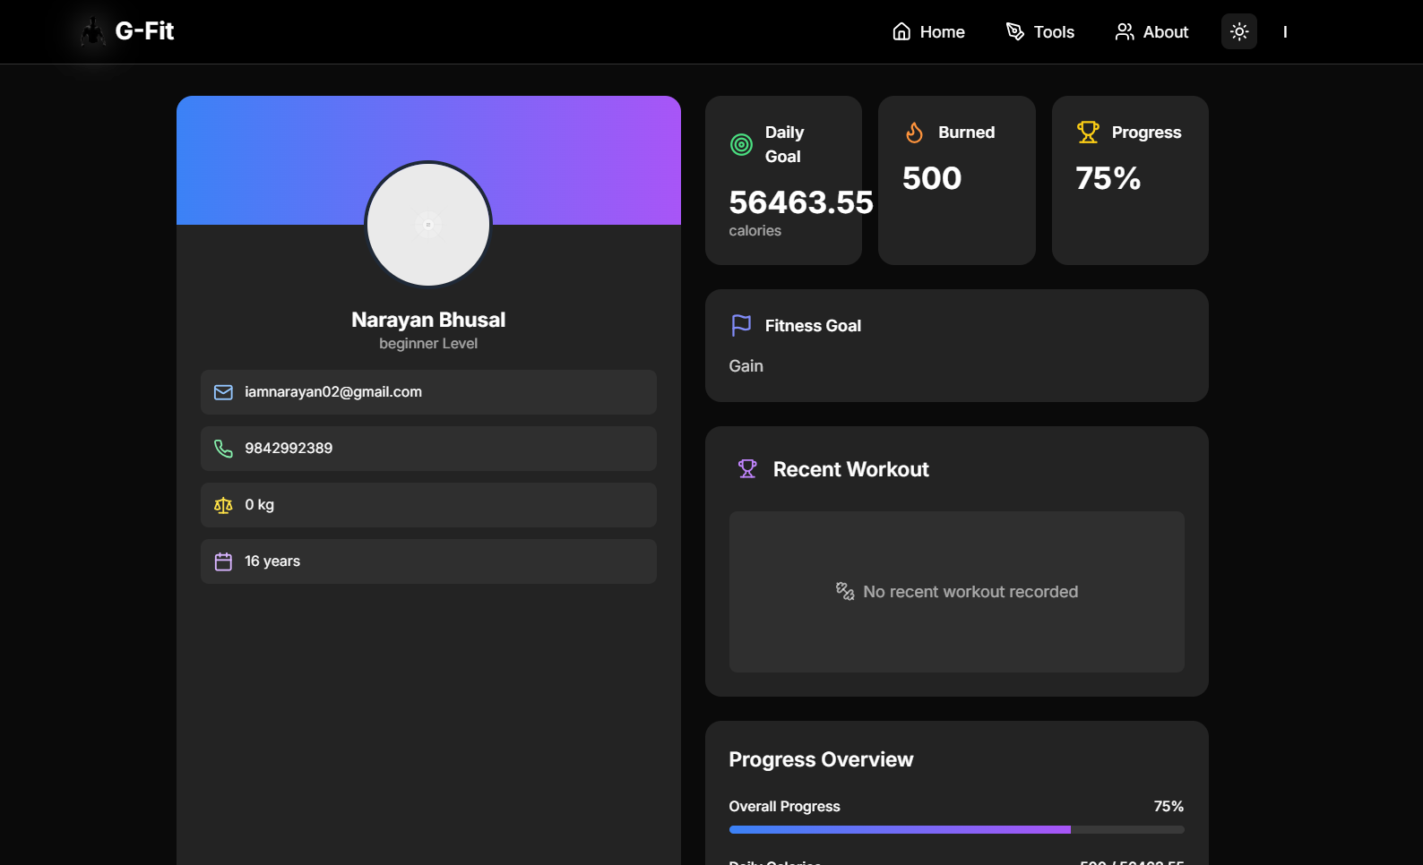The width and height of the screenshot is (1423, 865).
Task: Select the Overall Progress label
Action: click(x=784, y=807)
